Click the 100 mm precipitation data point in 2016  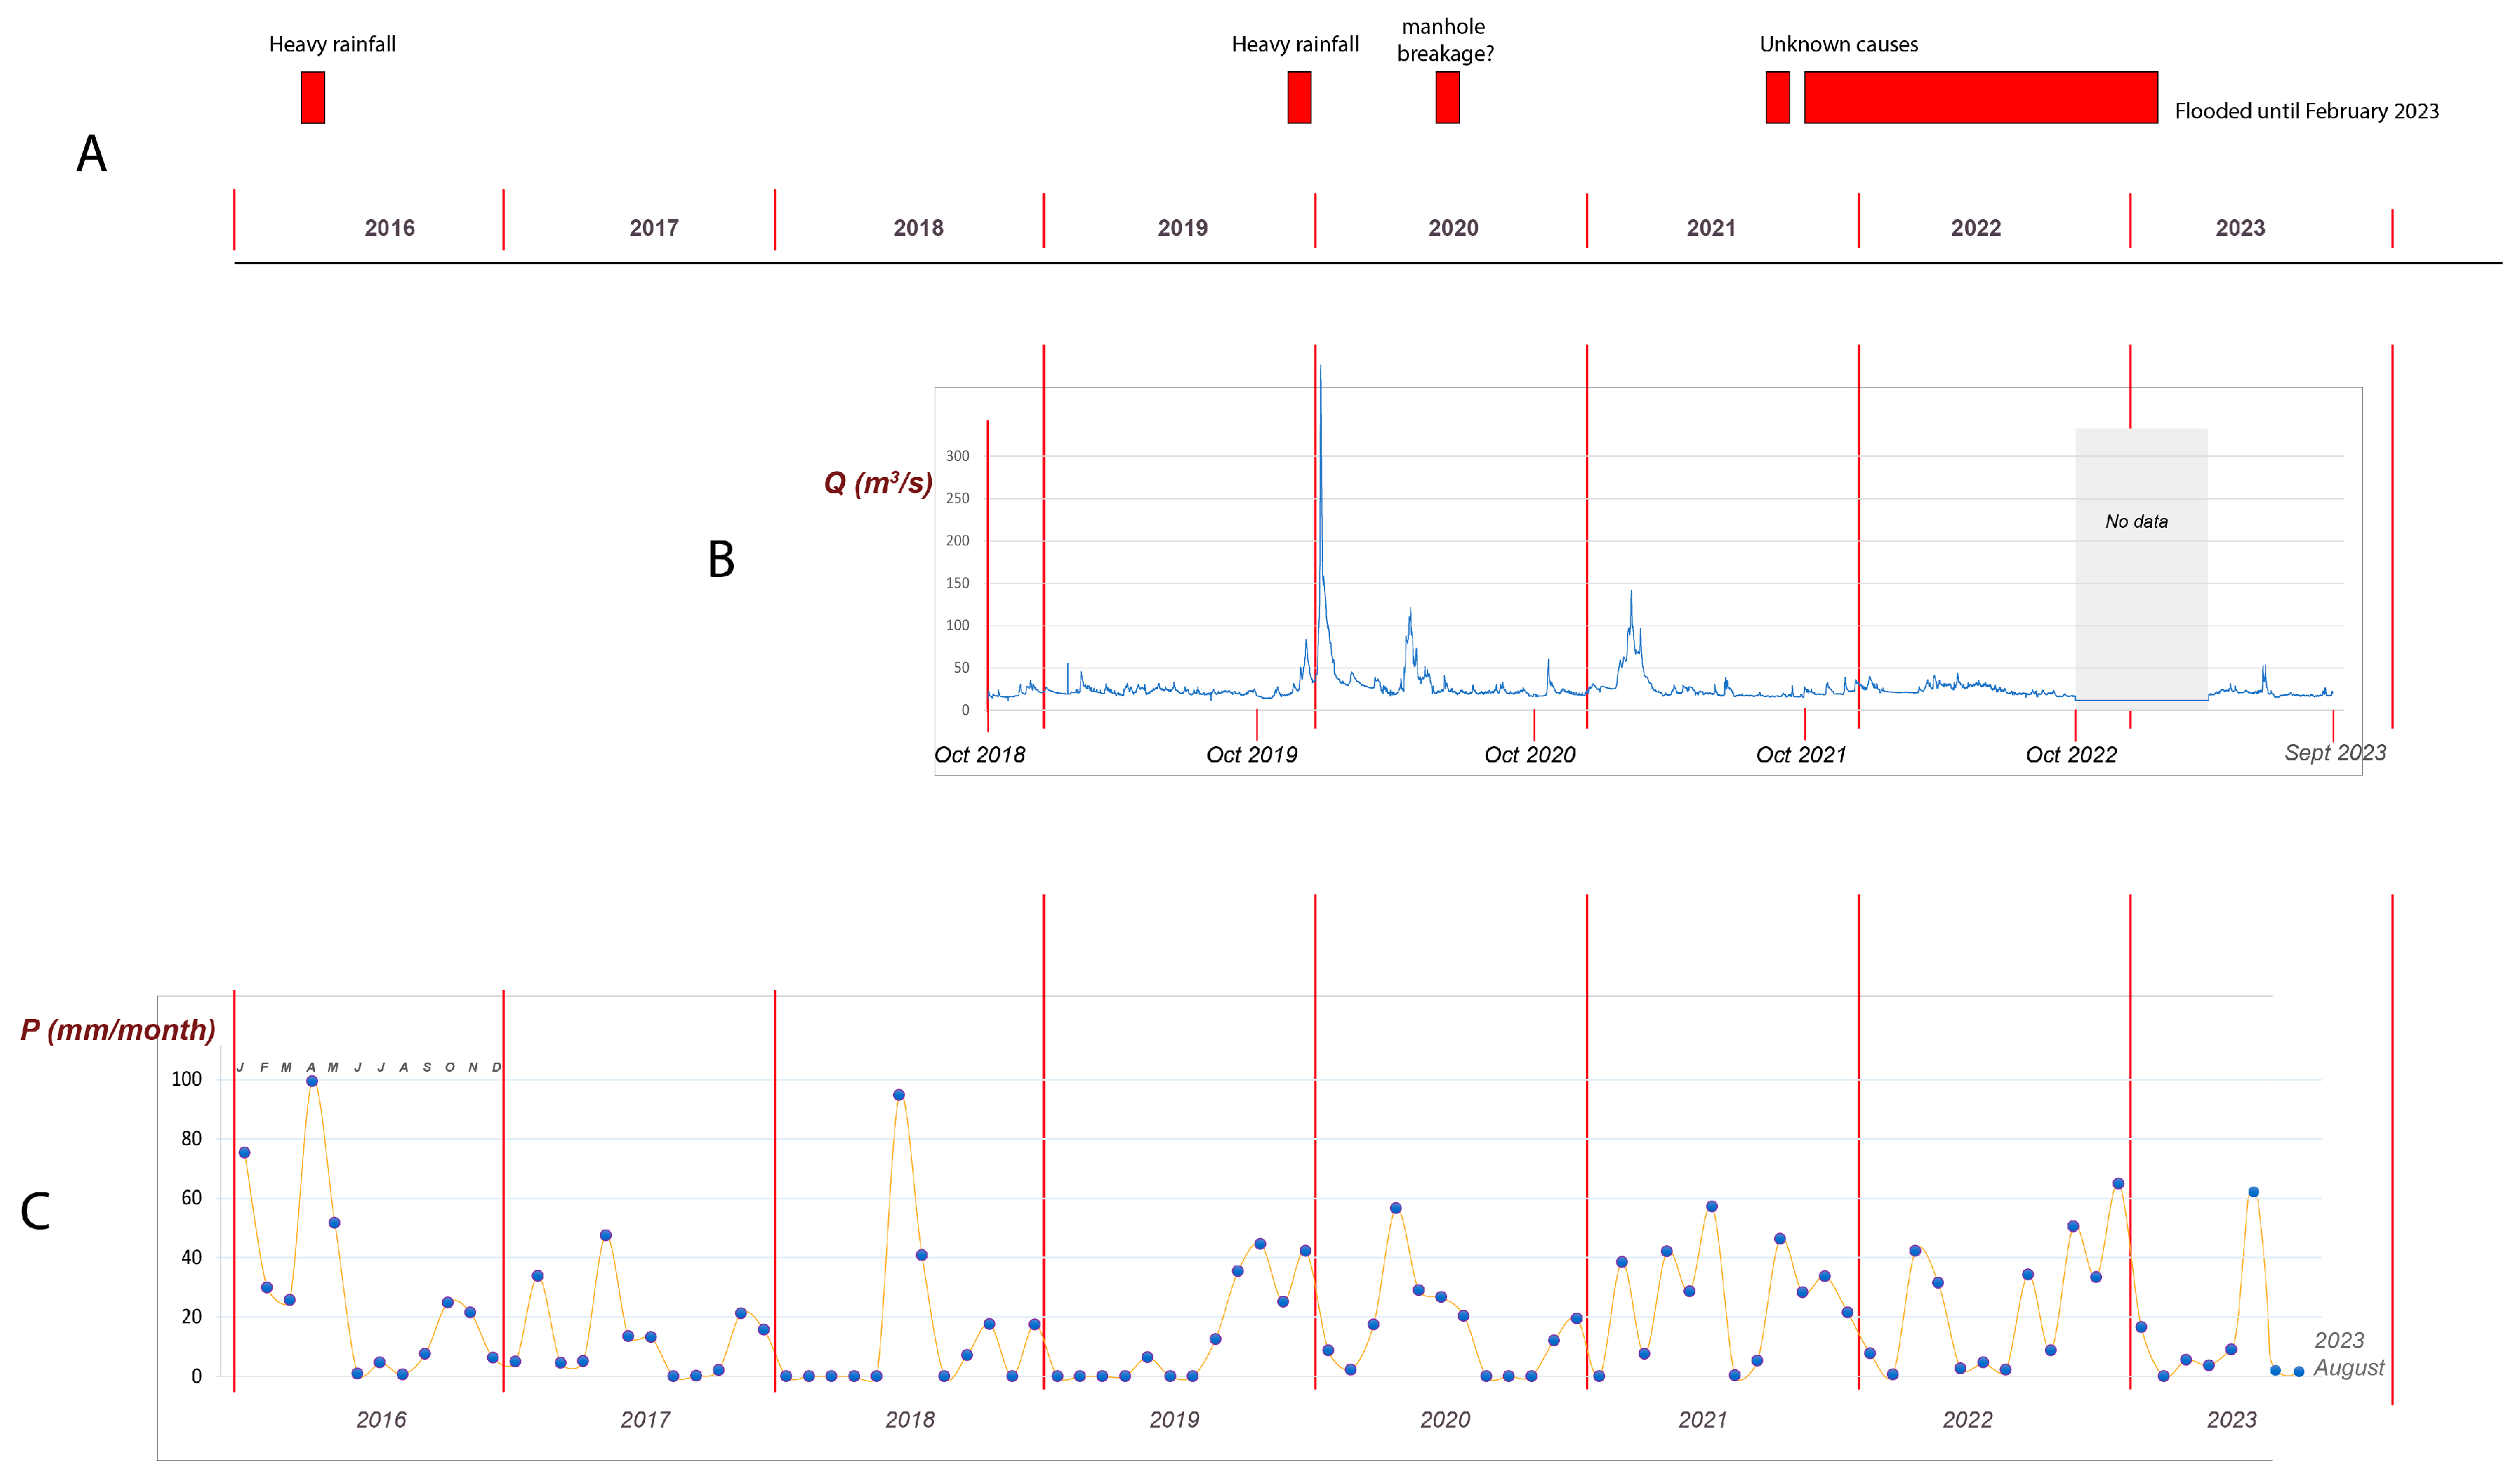(312, 1081)
